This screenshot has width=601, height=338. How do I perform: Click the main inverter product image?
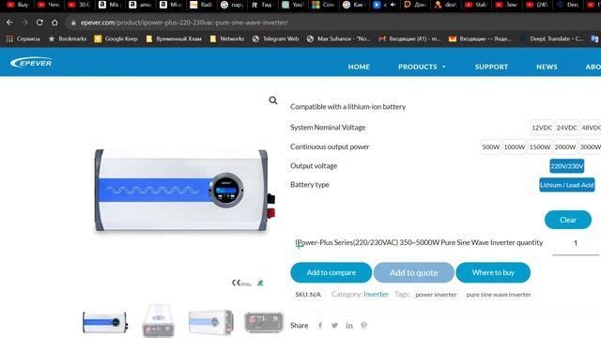pos(184,190)
